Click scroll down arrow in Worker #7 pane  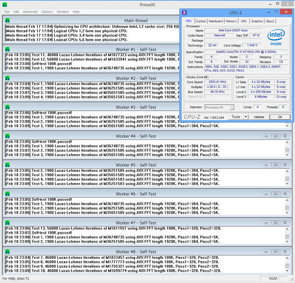(287, 241)
